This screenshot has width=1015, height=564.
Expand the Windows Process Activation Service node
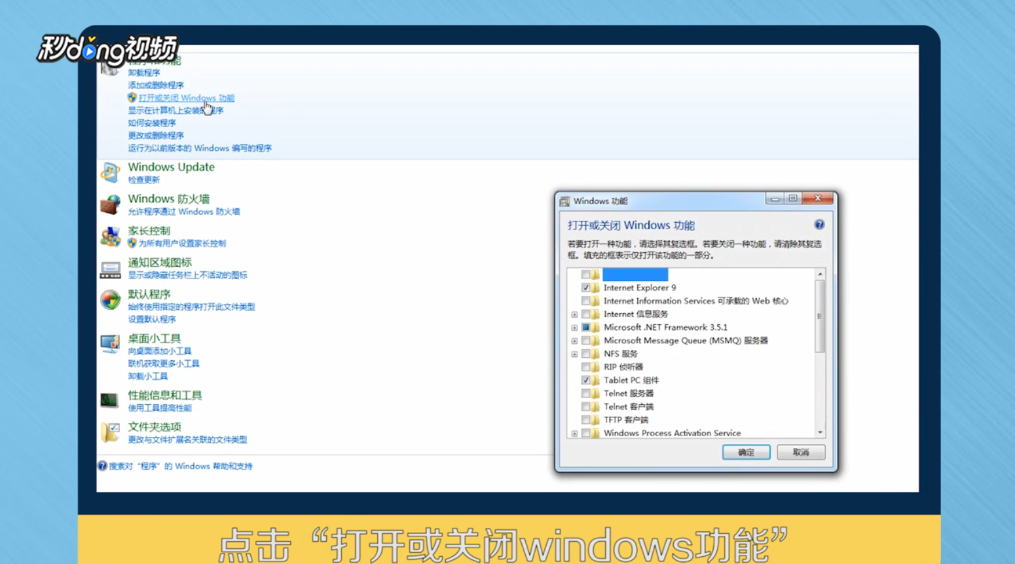pyautogui.click(x=574, y=433)
